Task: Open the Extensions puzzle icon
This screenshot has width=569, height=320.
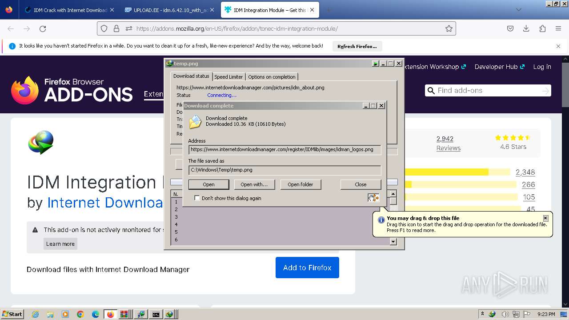Action: (542, 29)
